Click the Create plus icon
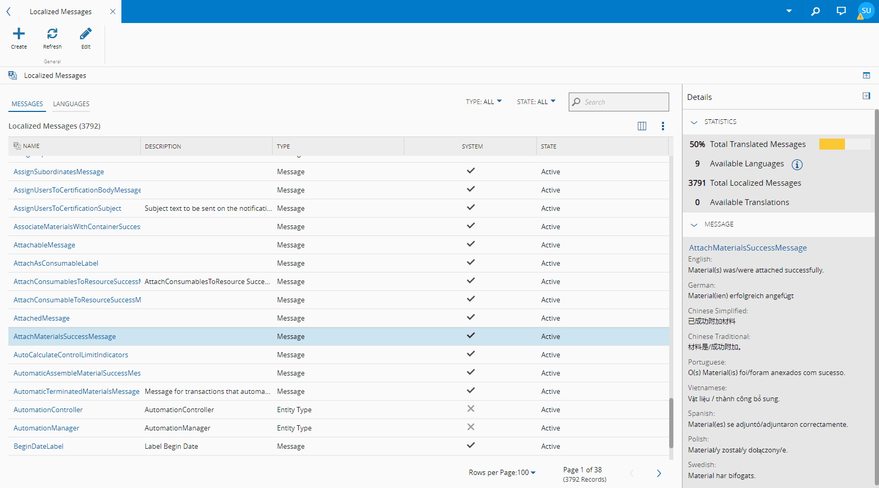Viewport: 879px width, 488px height. (x=19, y=35)
